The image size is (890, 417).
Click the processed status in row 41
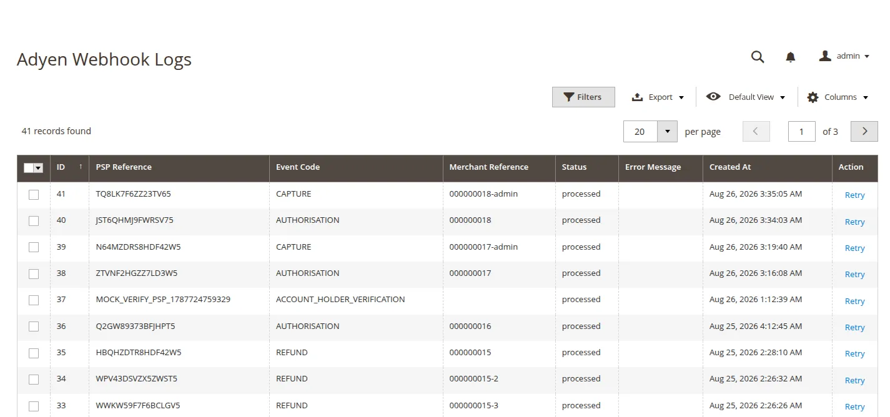[x=581, y=194]
